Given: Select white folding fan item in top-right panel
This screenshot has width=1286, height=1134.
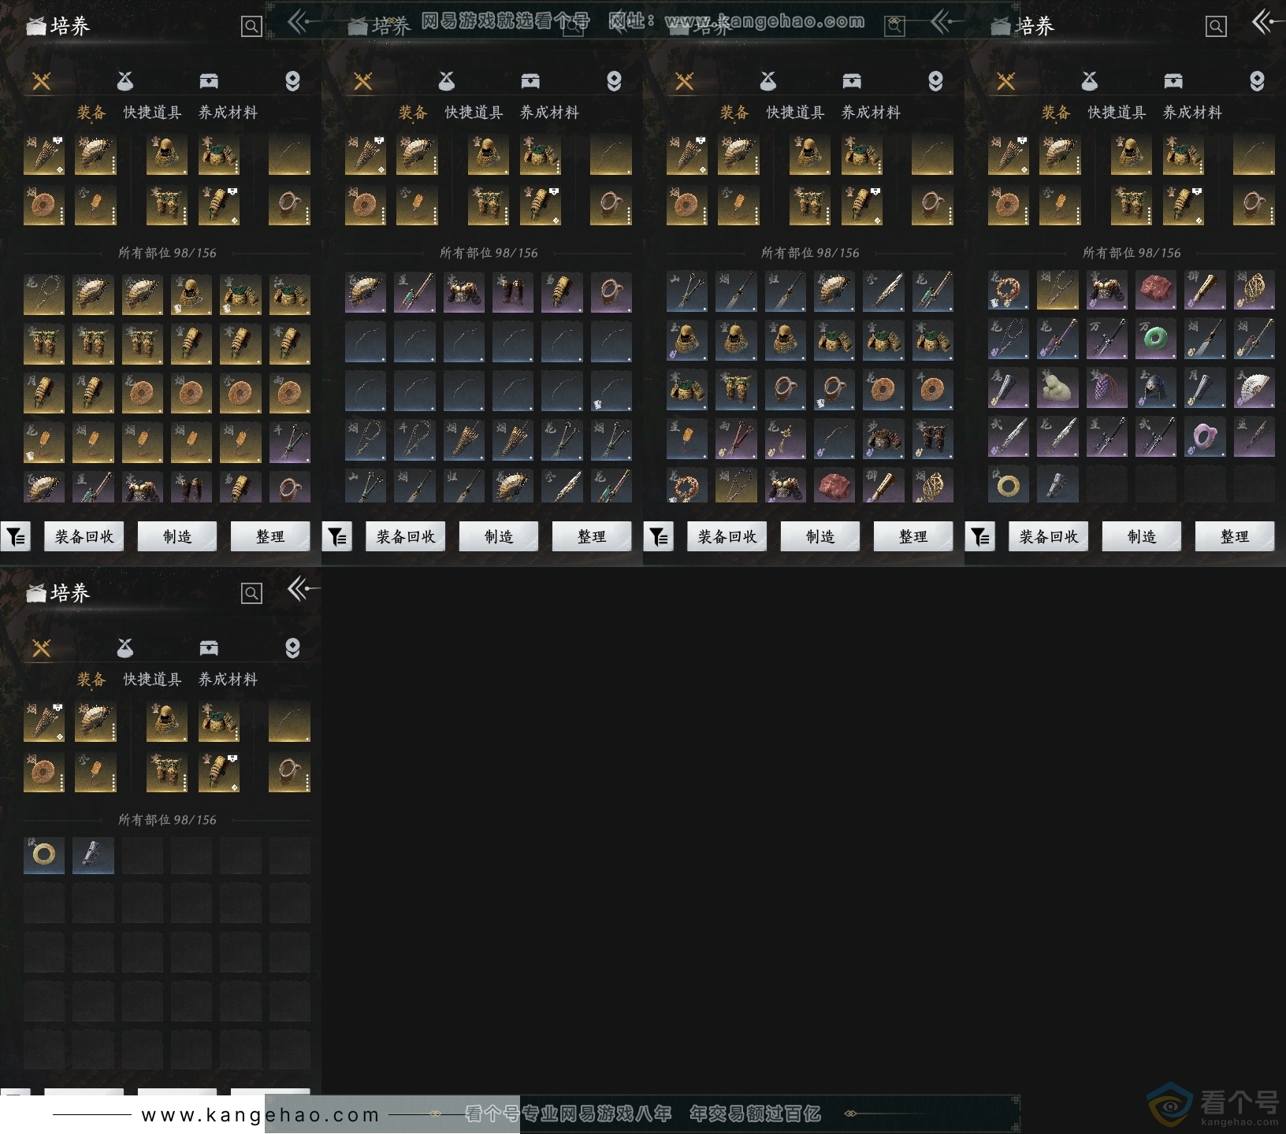Looking at the screenshot, I should point(1254,387).
